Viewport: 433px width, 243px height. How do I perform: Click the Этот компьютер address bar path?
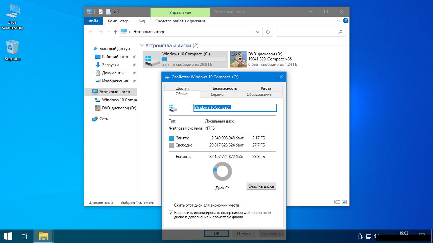pyautogui.click(x=149, y=32)
